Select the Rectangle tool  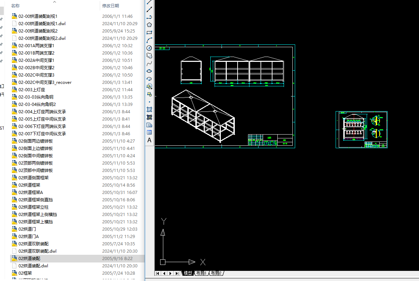coord(149,33)
